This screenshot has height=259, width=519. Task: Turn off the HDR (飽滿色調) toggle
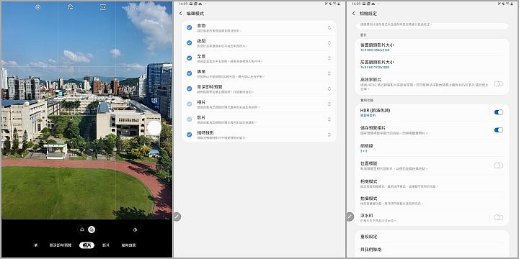tap(499, 112)
